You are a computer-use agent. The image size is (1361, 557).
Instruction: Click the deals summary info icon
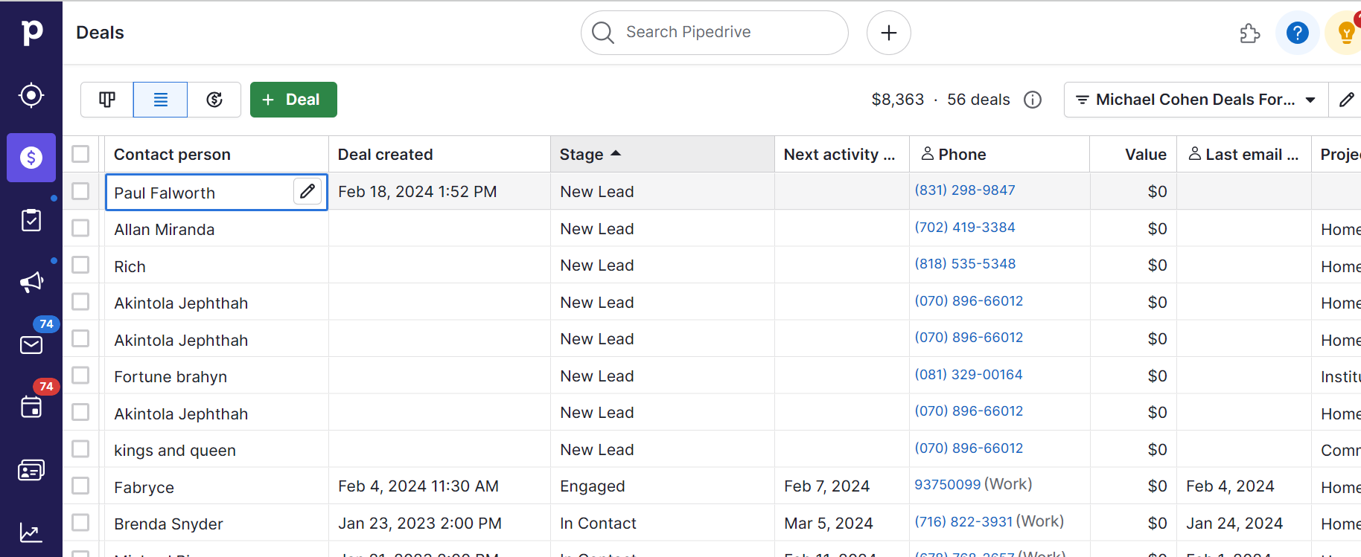point(1033,100)
